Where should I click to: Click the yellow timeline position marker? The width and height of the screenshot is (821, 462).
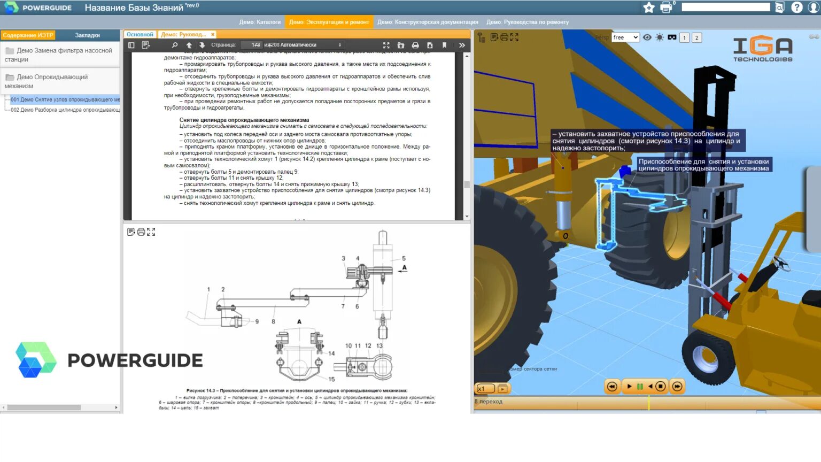649,403
